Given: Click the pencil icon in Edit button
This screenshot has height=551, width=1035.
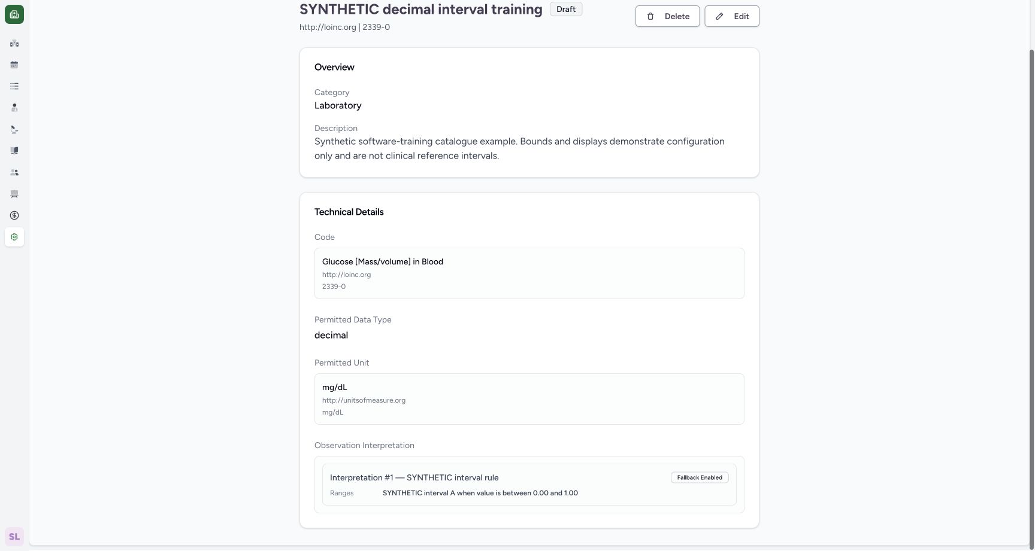Looking at the screenshot, I should pos(719,16).
